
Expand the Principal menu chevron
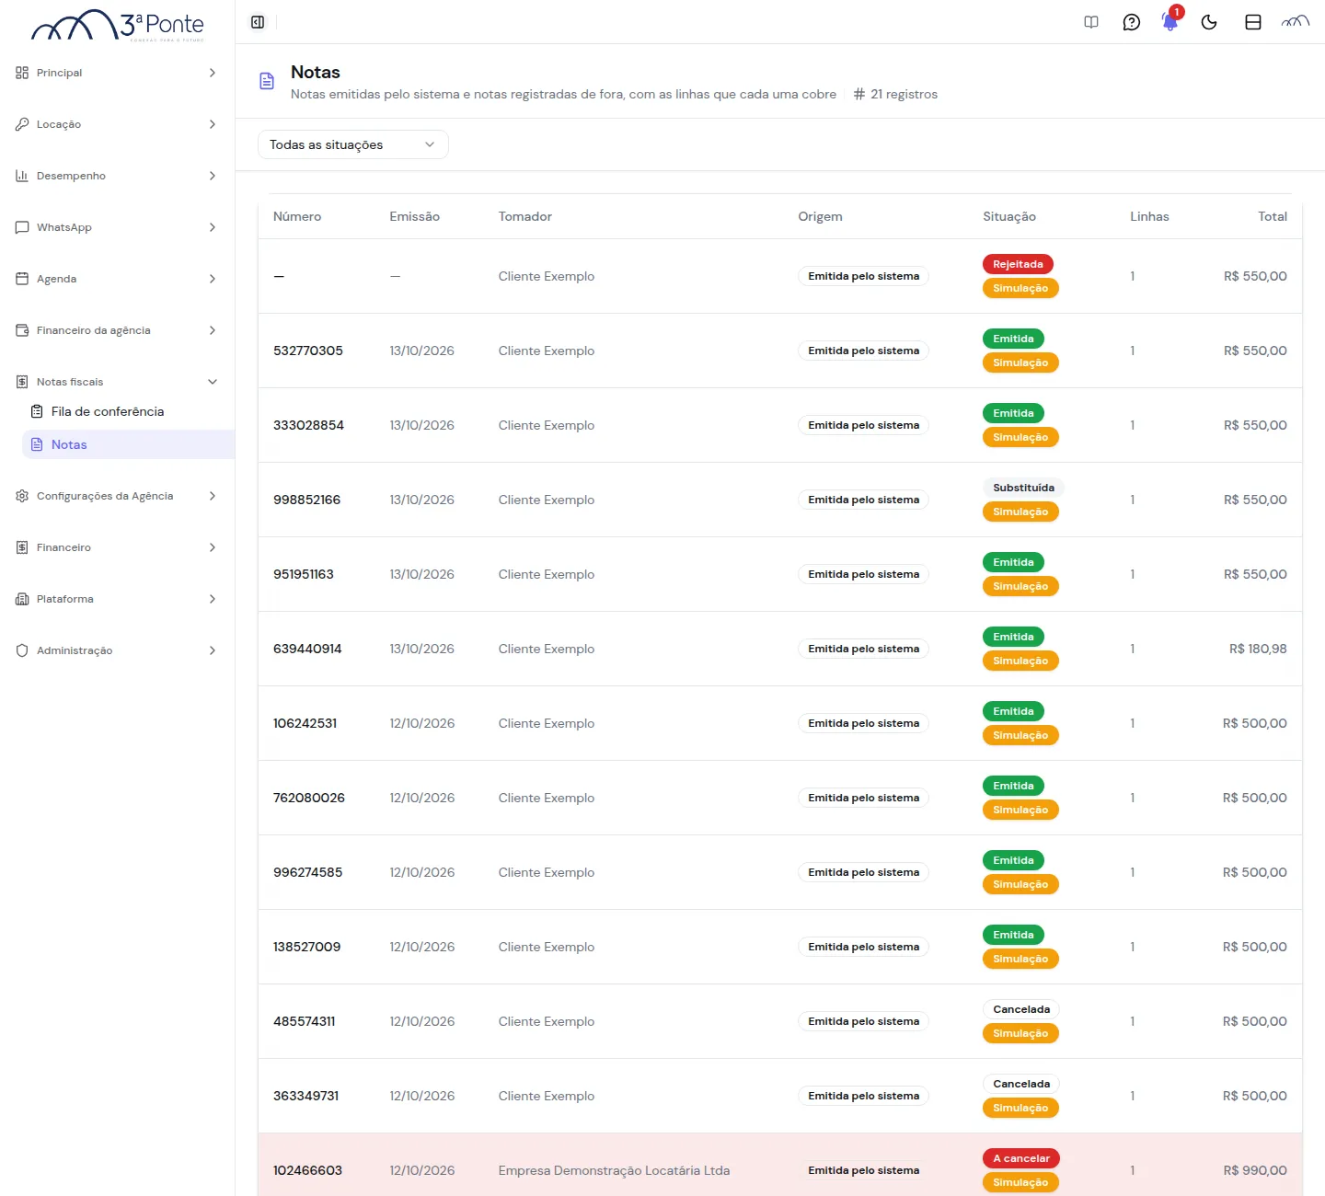(x=213, y=73)
